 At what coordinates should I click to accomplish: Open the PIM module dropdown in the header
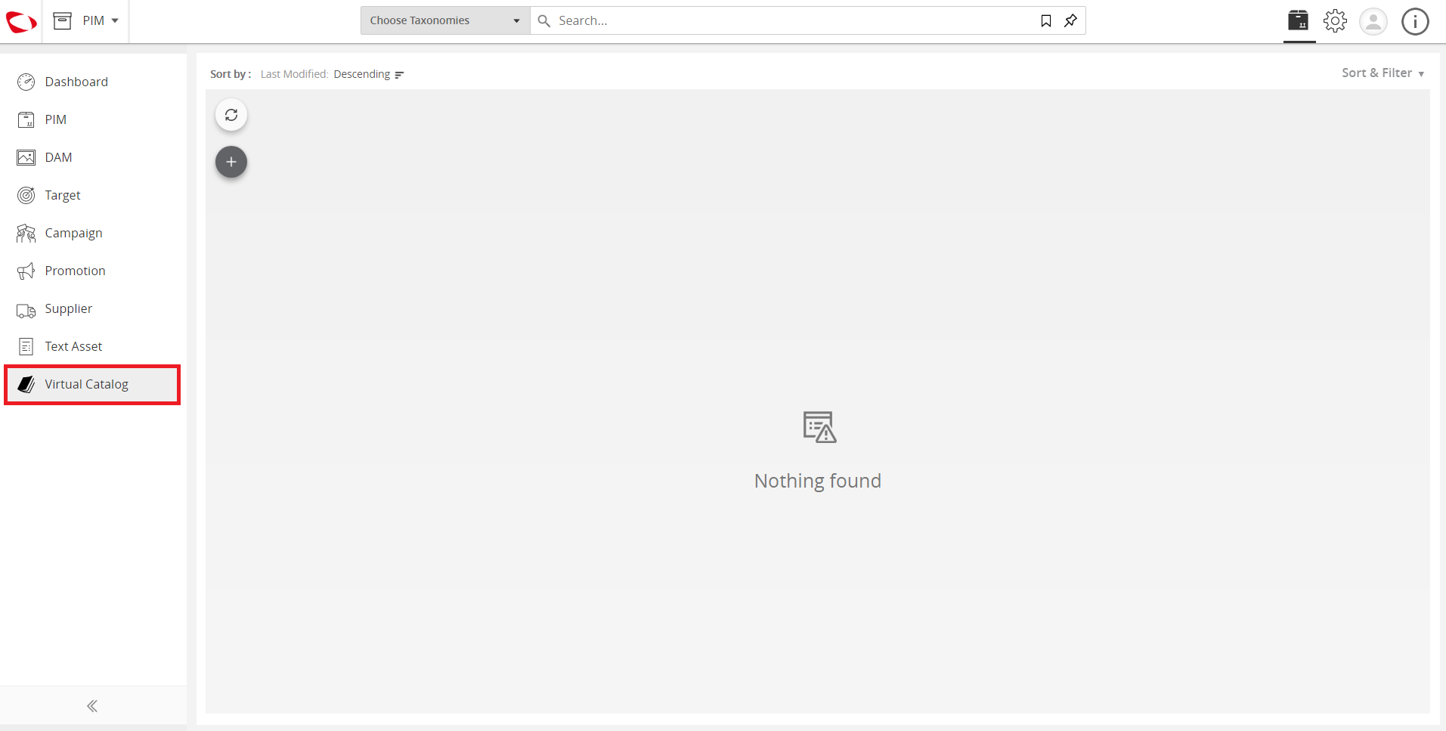pos(101,20)
